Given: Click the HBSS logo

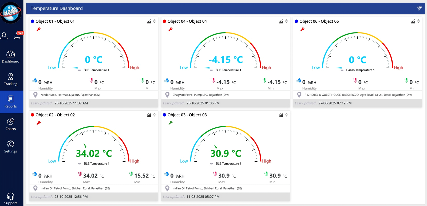Looking at the screenshot, I should pyautogui.click(x=11, y=13).
